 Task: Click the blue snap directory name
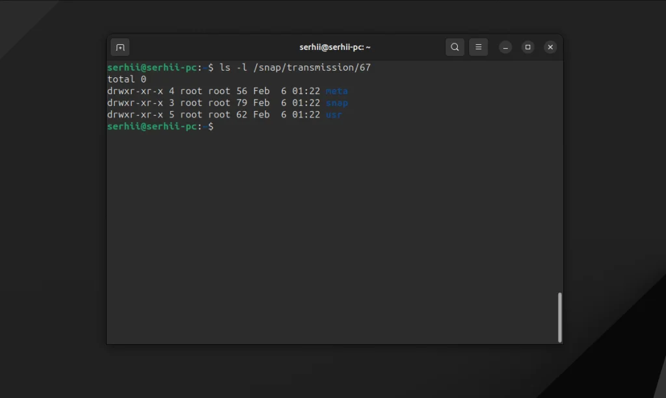[x=337, y=103]
